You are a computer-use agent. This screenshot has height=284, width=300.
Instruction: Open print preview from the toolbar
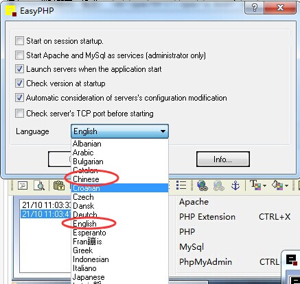tap(38, 185)
